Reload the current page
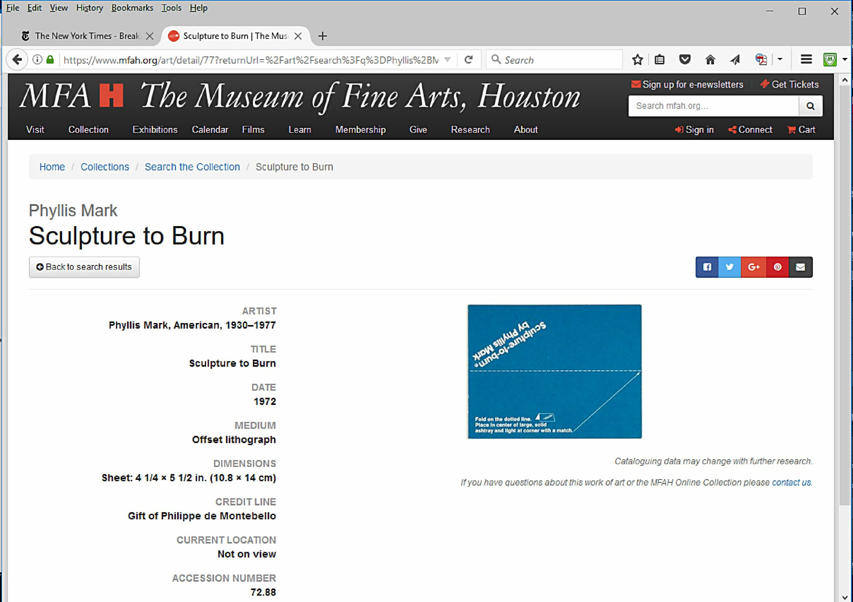853x602 pixels. point(468,59)
